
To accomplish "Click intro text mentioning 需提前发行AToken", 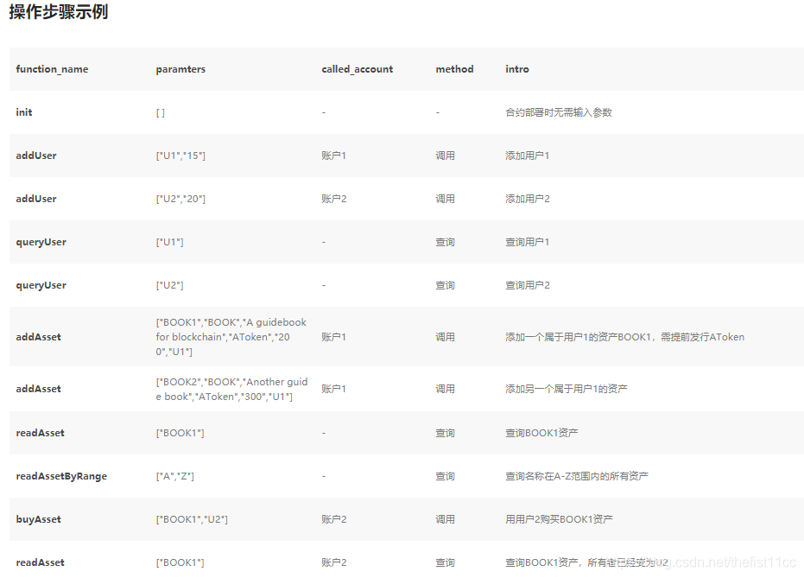I will tap(624, 337).
